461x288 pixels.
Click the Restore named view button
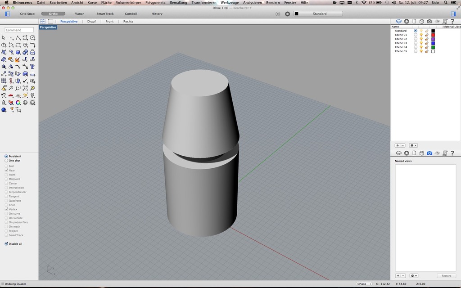pyautogui.click(x=446, y=276)
